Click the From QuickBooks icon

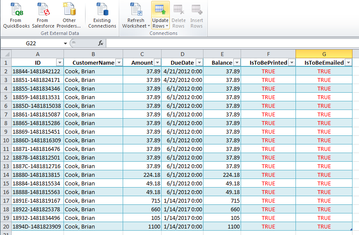[16, 9]
